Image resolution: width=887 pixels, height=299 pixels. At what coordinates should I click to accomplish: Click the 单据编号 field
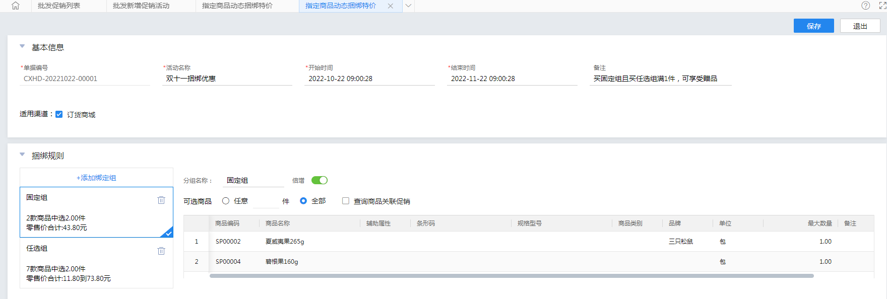[x=85, y=79]
